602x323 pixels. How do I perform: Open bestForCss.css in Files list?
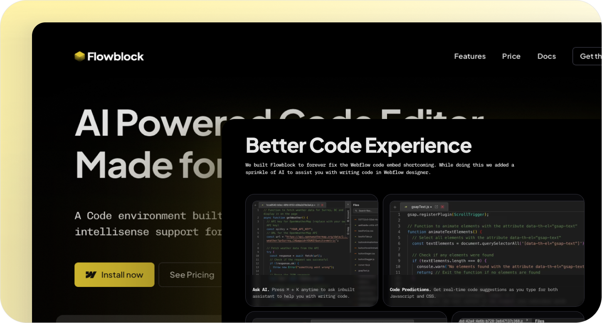click(364, 231)
